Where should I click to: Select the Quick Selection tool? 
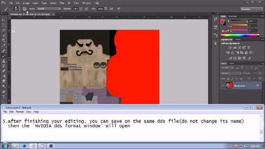pos(4,36)
